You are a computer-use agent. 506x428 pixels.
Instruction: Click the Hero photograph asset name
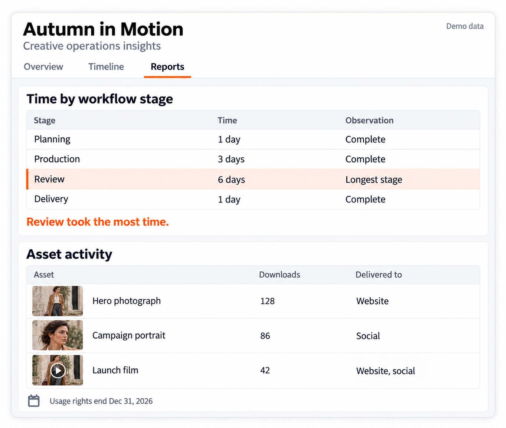coord(127,301)
